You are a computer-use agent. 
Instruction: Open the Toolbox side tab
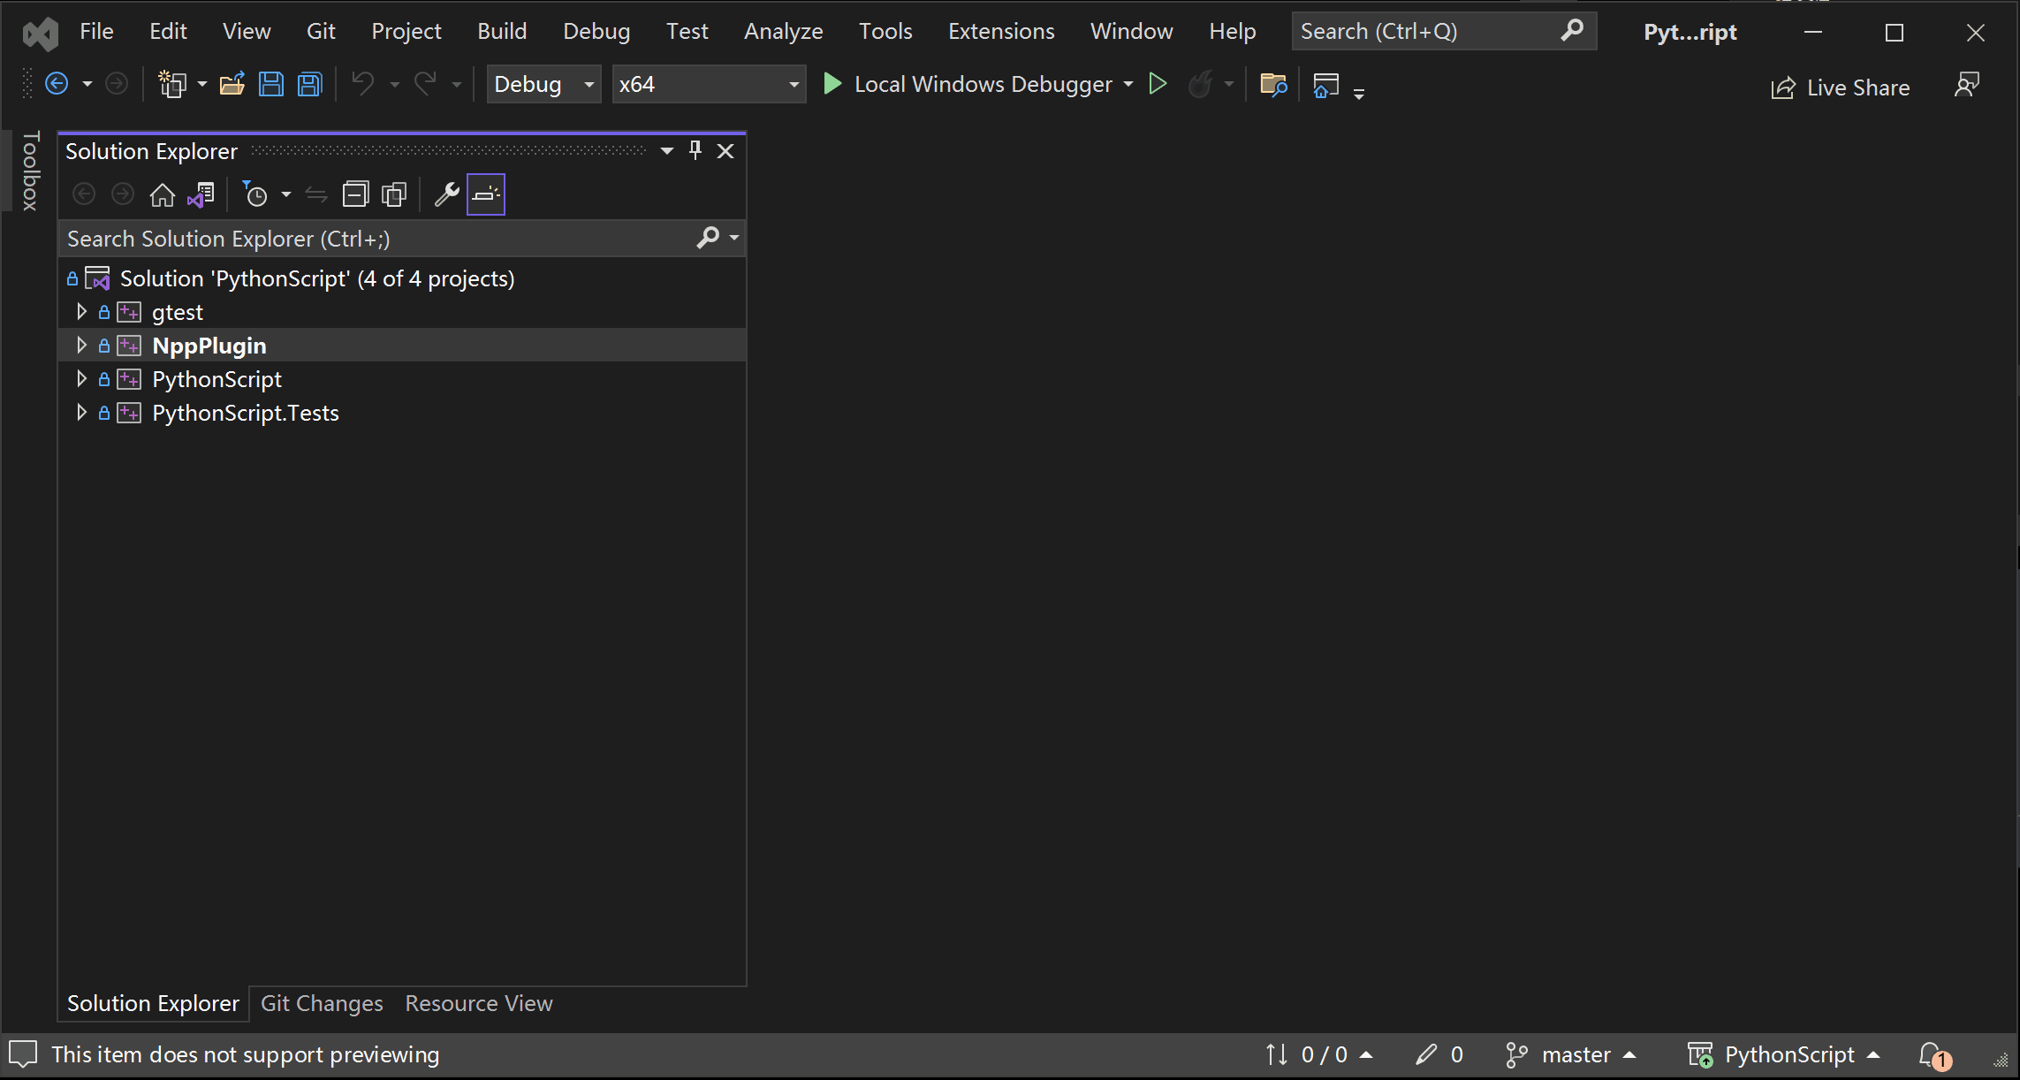pyautogui.click(x=30, y=171)
